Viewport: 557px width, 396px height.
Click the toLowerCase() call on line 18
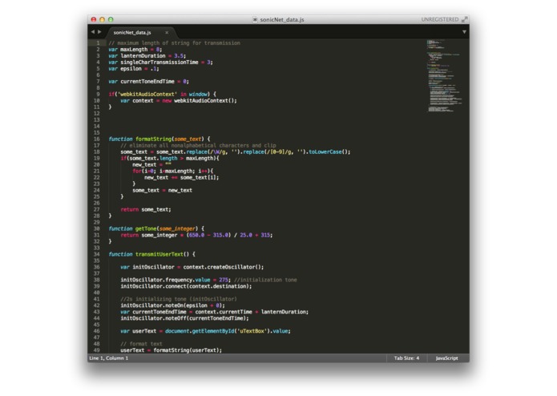click(x=329, y=152)
